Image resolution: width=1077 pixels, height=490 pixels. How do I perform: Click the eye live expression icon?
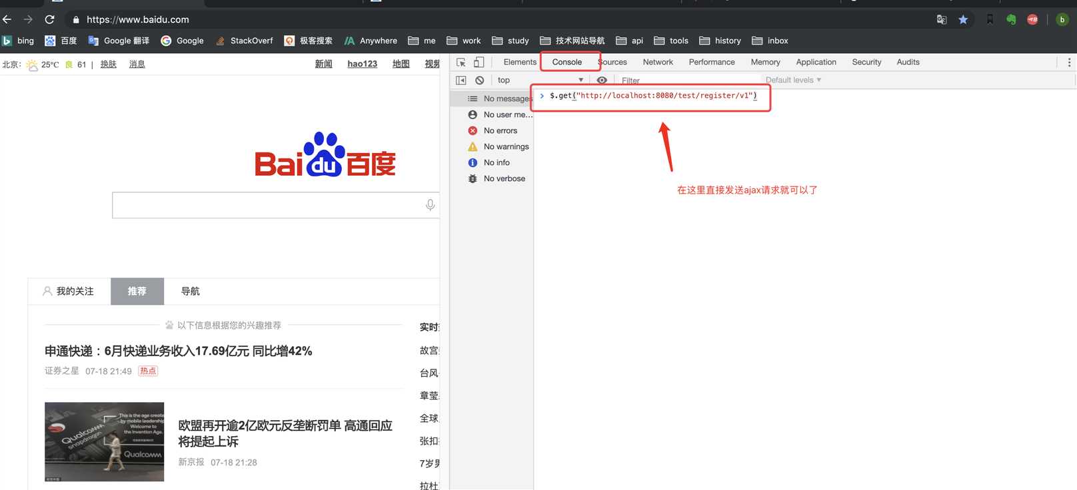click(602, 80)
